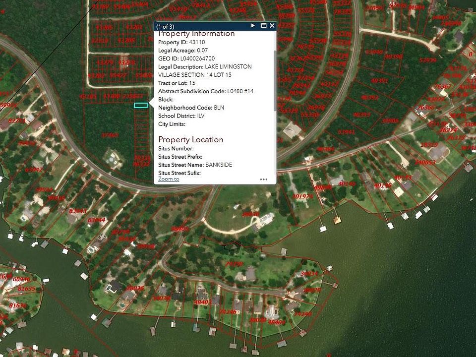
Task: Click the 'Neighborhood Code: BLN' line
Action: 191,108
